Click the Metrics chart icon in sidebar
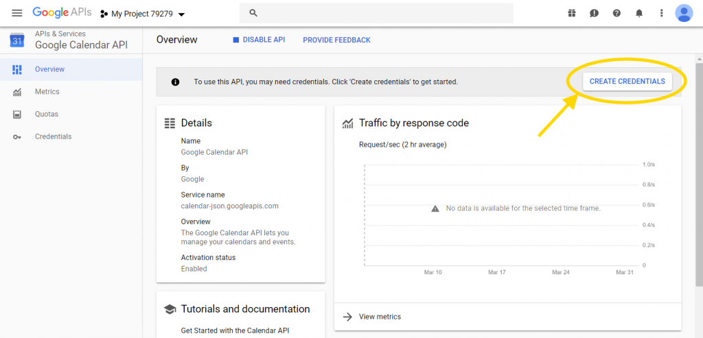This screenshot has width=703, height=338. (x=17, y=93)
